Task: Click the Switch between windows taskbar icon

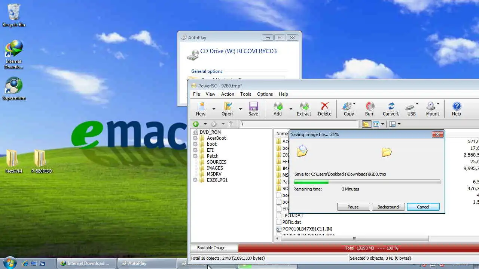Action: [42, 263]
